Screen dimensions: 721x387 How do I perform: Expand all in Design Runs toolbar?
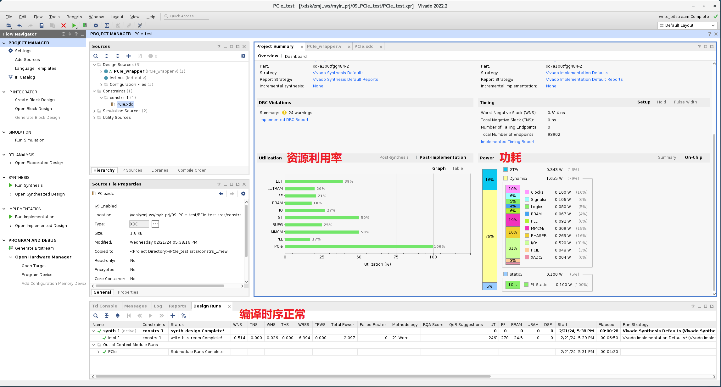click(x=118, y=316)
